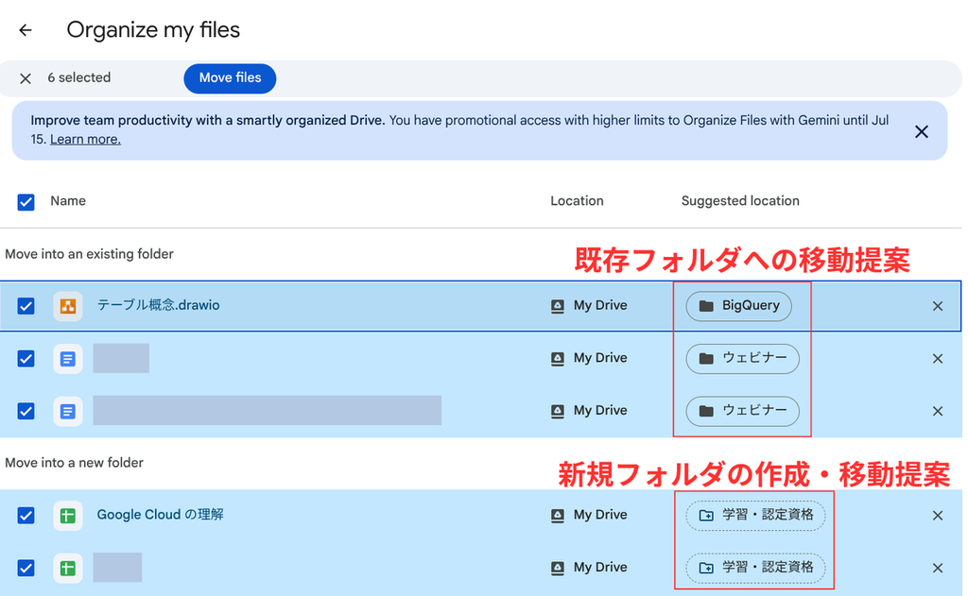Click the Sheets icon beside Google Cloud の理解
This screenshot has height=596, width=968.
click(x=68, y=515)
